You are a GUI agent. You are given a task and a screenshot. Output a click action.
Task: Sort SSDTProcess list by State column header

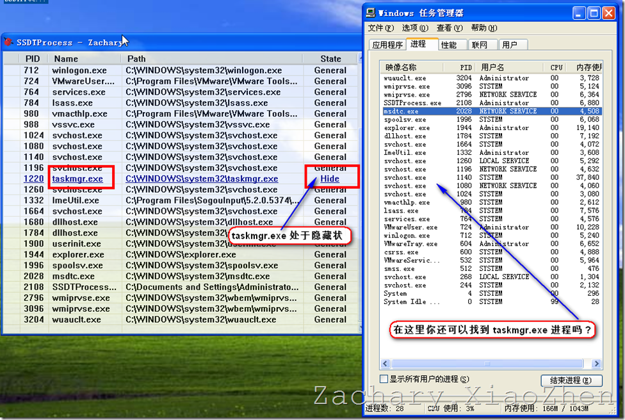(x=330, y=59)
